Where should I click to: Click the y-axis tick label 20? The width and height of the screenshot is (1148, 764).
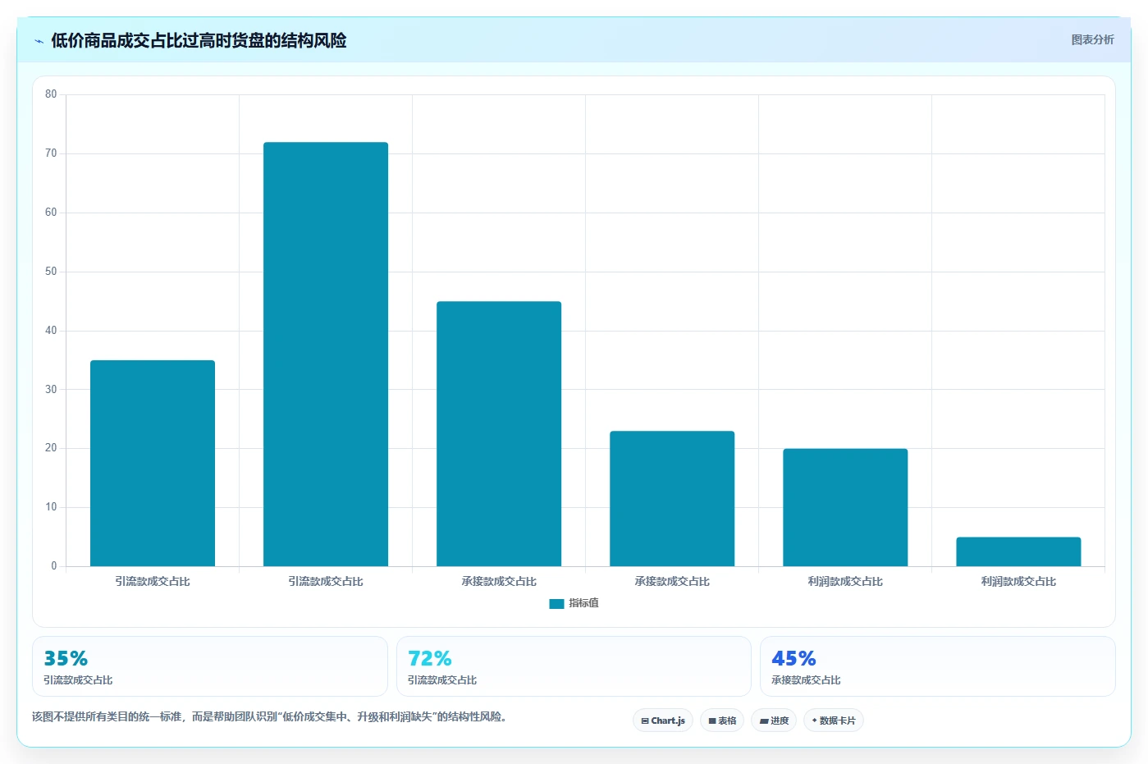pos(51,448)
